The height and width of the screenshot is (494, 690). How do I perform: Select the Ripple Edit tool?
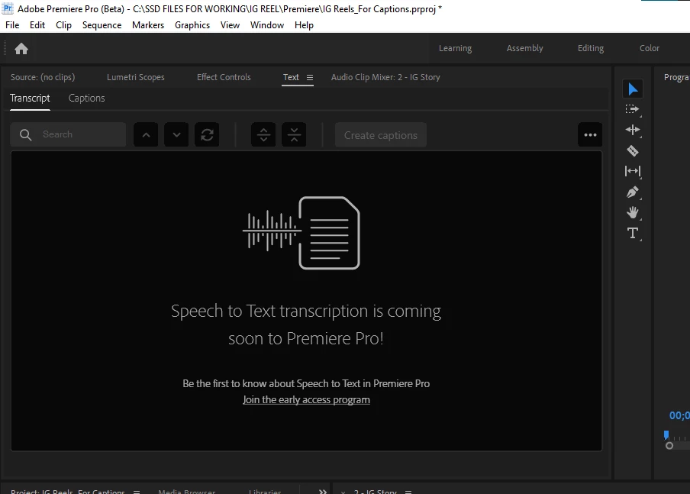[633, 130]
